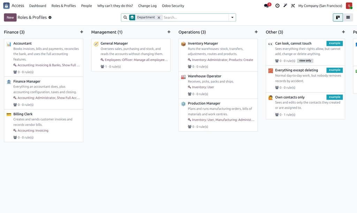Open the developer tools wrench icon
Viewport: 357px width, 213px height.
[x=293, y=6]
